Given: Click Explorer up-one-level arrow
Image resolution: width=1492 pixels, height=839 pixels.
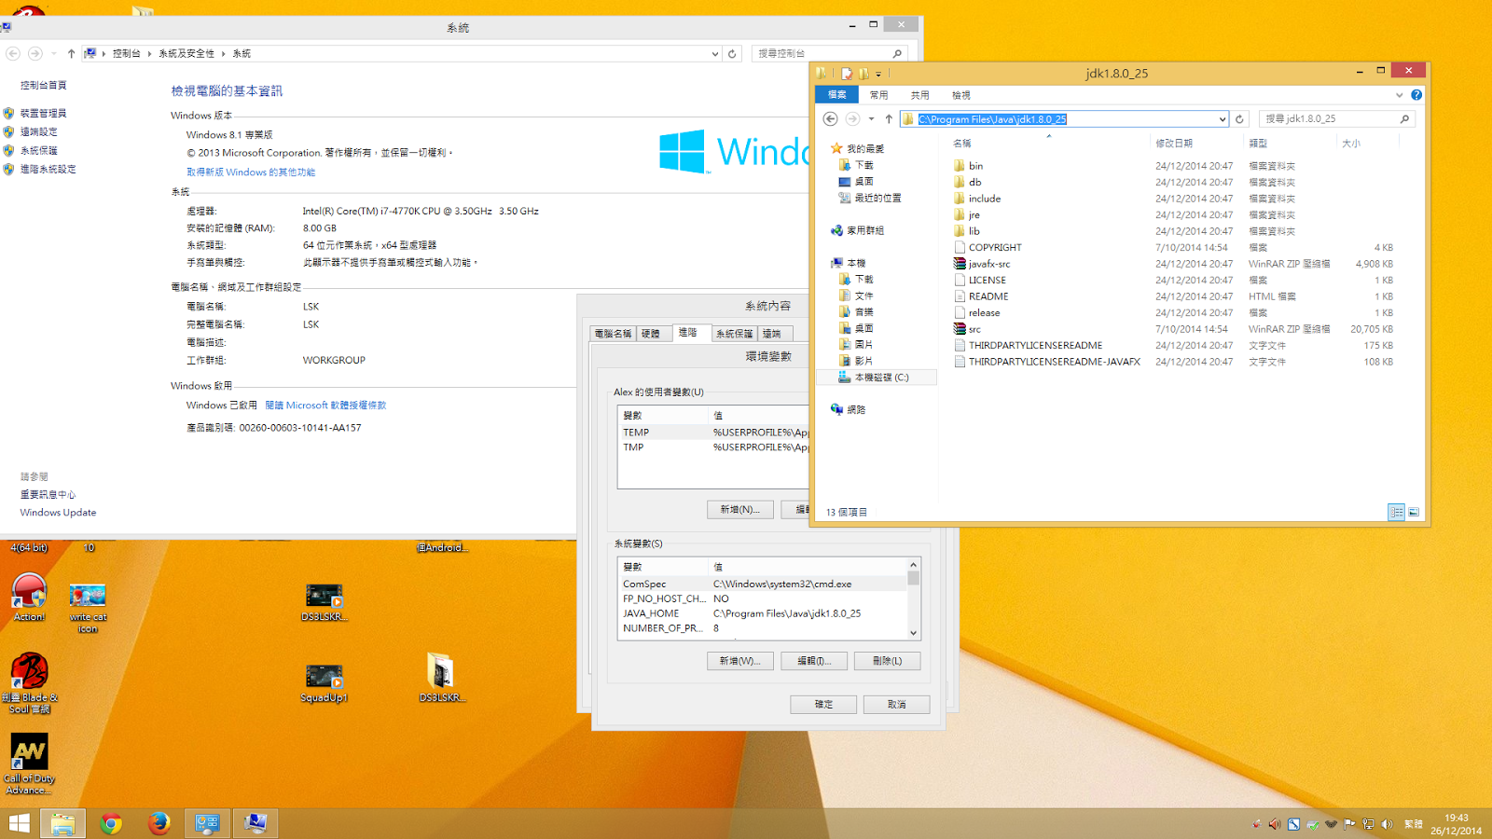Looking at the screenshot, I should [x=889, y=118].
